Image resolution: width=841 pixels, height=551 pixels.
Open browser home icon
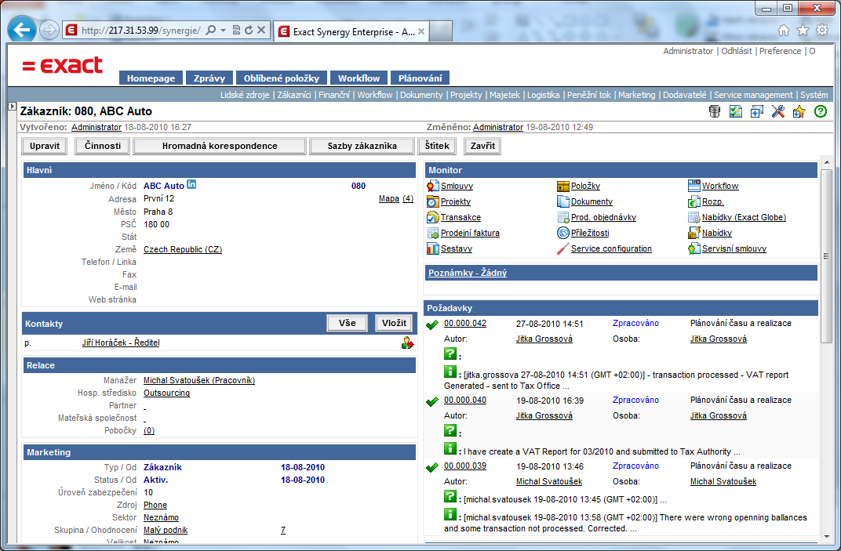pos(784,30)
